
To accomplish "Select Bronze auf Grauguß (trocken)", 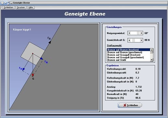I will coord(128,55).
